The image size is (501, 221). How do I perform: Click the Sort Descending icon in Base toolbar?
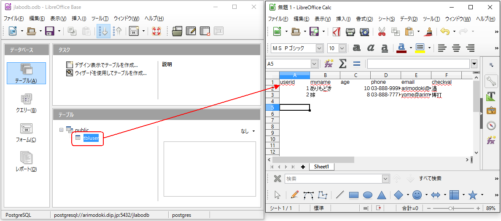118,31
